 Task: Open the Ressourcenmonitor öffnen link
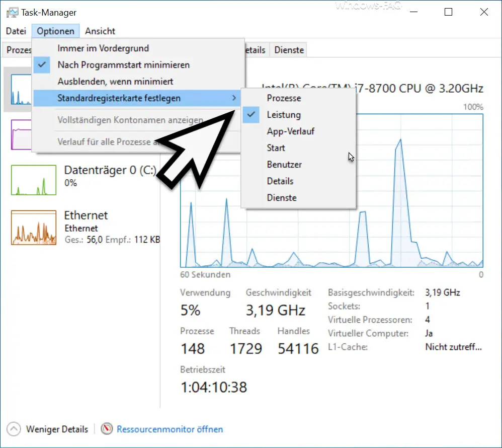[170, 429]
